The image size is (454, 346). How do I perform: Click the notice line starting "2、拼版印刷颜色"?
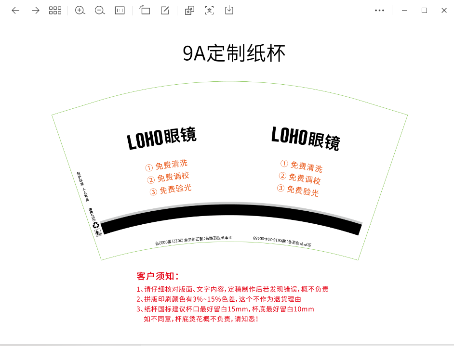point(219,299)
